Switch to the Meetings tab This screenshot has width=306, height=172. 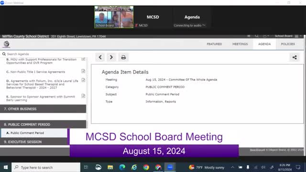[x=240, y=44]
